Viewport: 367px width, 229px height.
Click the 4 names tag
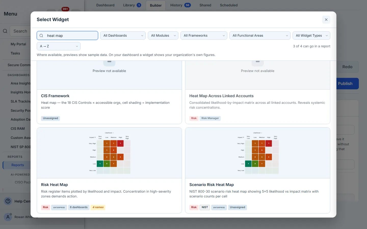click(x=98, y=207)
